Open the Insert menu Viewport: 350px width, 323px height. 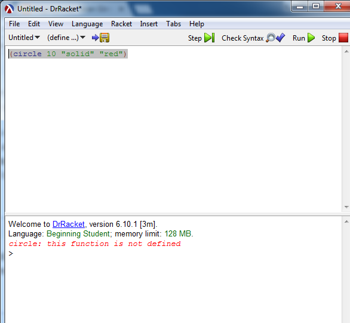(149, 24)
